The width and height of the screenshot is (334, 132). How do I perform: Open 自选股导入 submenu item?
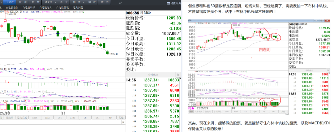[45, 7]
